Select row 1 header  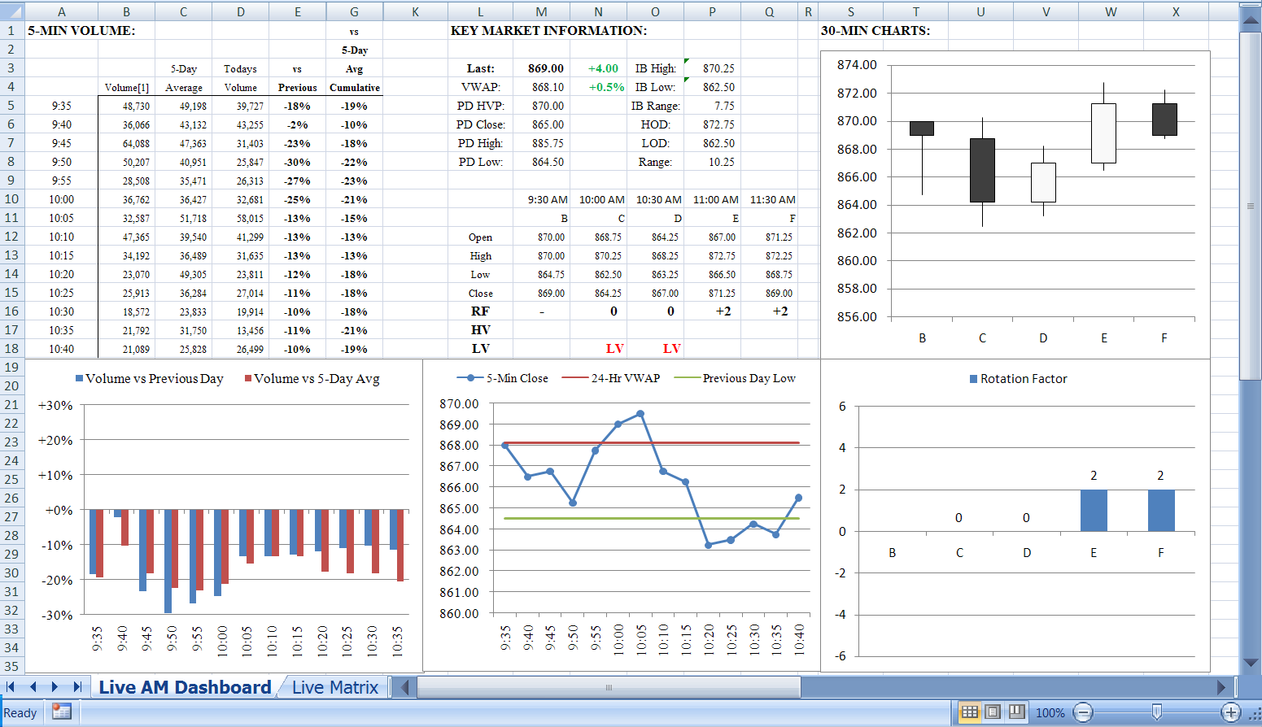pos(11,30)
